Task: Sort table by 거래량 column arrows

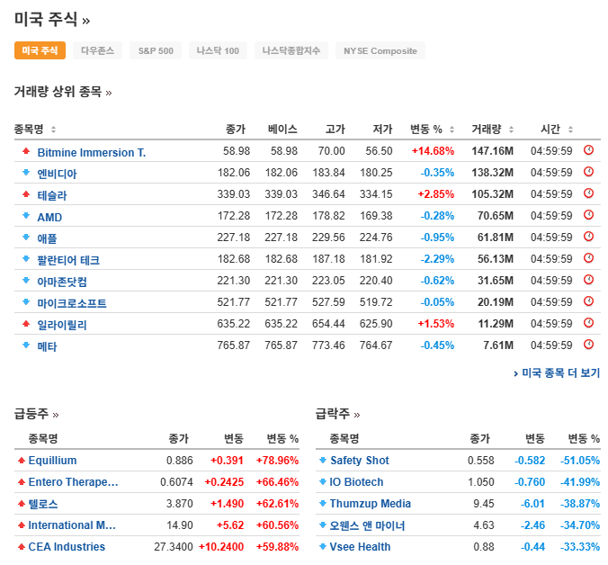Action: [511, 130]
